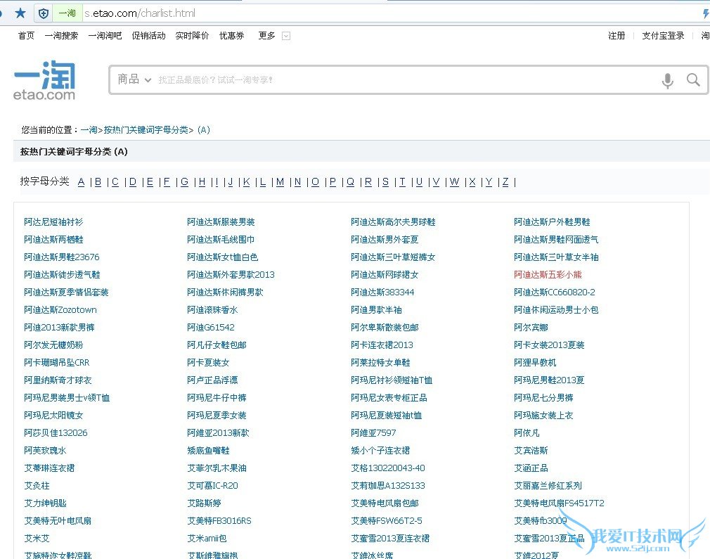Viewport: 710px width, 559px height.
Task: Open keyword 阿迪达斯男鞋23676
Action: pyautogui.click(x=62, y=257)
